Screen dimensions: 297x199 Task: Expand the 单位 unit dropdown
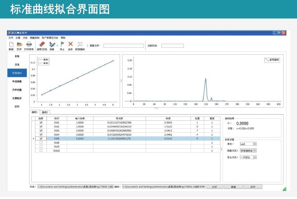point(254,144)
